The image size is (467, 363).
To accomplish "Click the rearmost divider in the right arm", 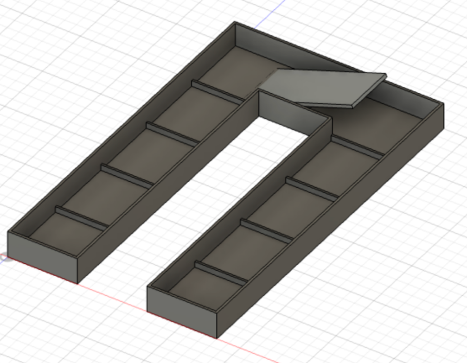I will click(357, 146).
